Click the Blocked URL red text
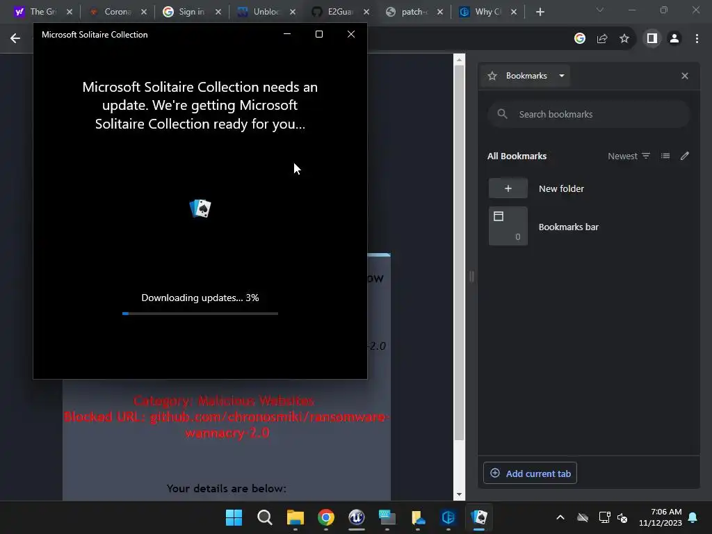 point(226,425)
